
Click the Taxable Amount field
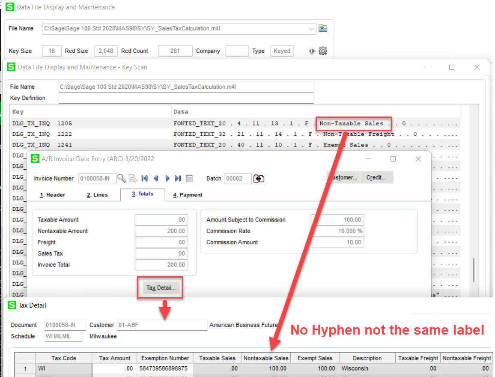[x=161, y=220]
